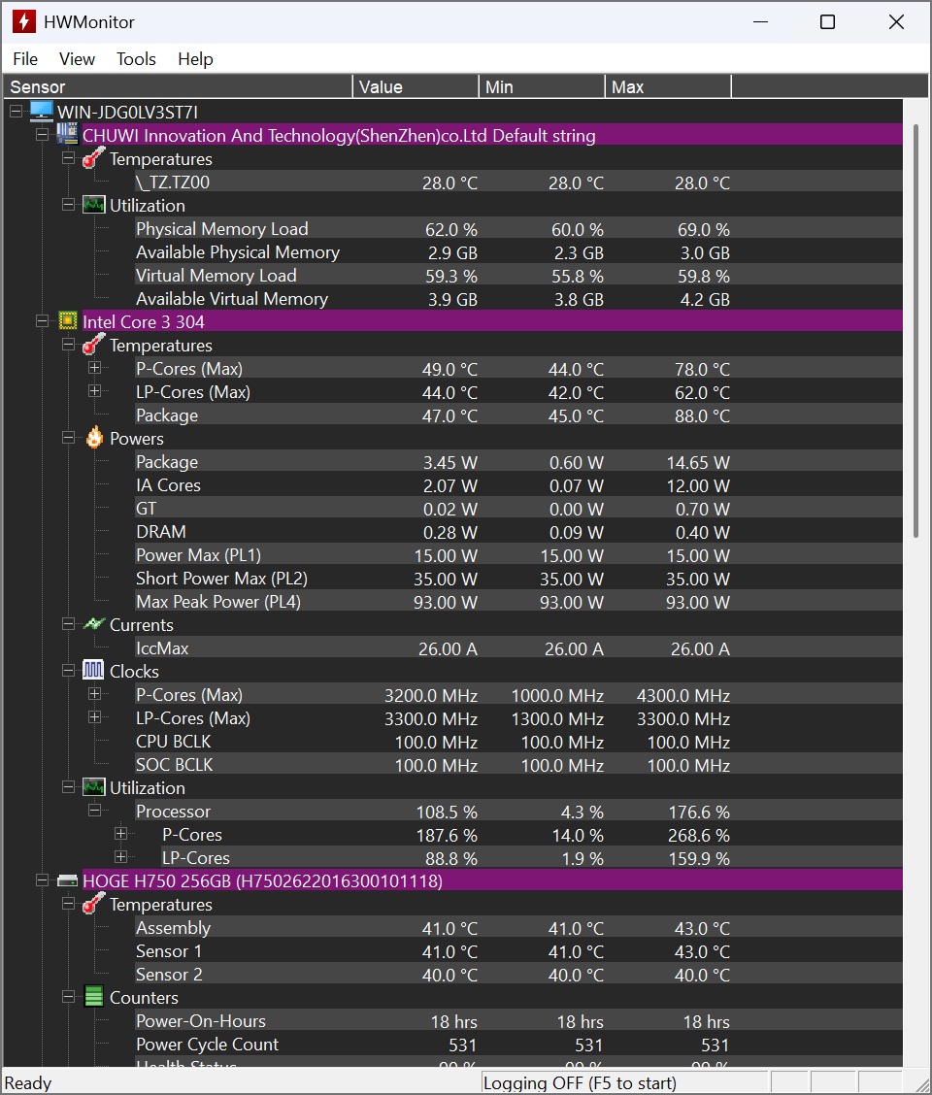Expand the LP-Cores utilization node
Image resolution: width=932 pixels, height=1095 pixels.
coord(120,857)
